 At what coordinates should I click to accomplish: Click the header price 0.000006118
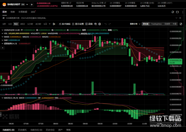coord(43,3)
